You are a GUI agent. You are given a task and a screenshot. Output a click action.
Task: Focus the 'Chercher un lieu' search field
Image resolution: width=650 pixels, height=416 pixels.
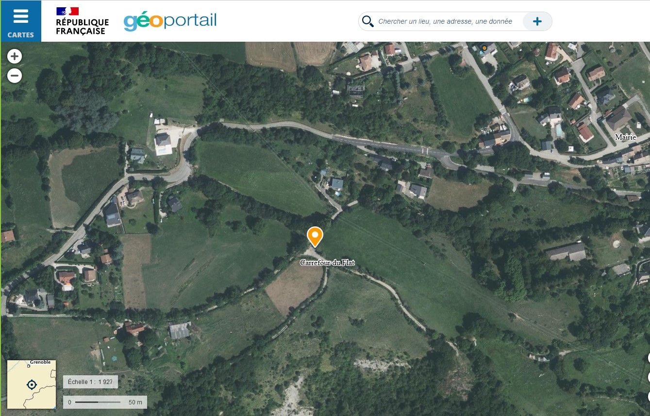(445, 21)
